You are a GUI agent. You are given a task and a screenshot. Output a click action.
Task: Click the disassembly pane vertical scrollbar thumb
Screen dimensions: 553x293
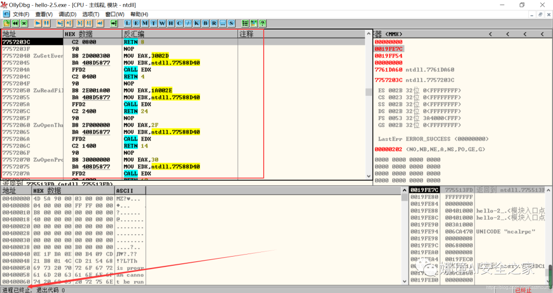pos(369,92)
